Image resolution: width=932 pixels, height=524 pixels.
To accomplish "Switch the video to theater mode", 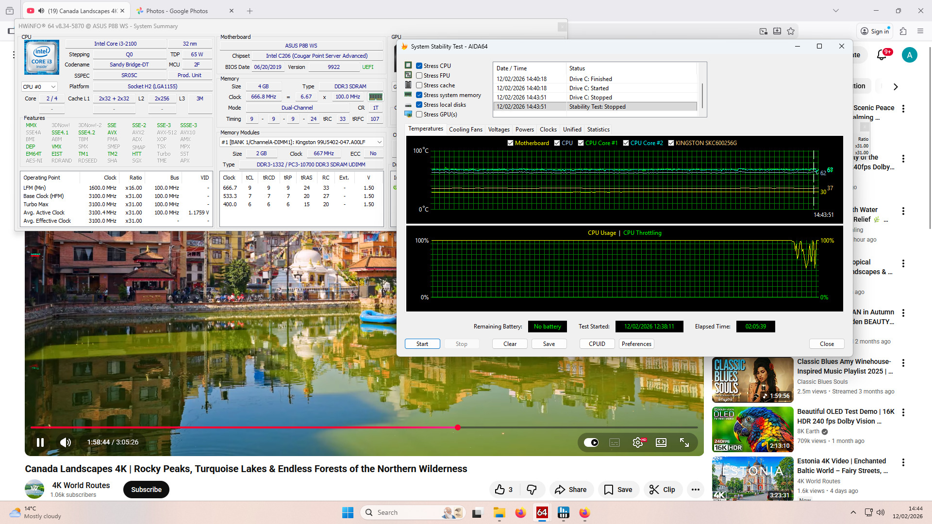I will [661, 442].
